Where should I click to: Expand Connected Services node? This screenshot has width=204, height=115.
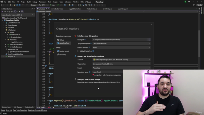(4, 23)
